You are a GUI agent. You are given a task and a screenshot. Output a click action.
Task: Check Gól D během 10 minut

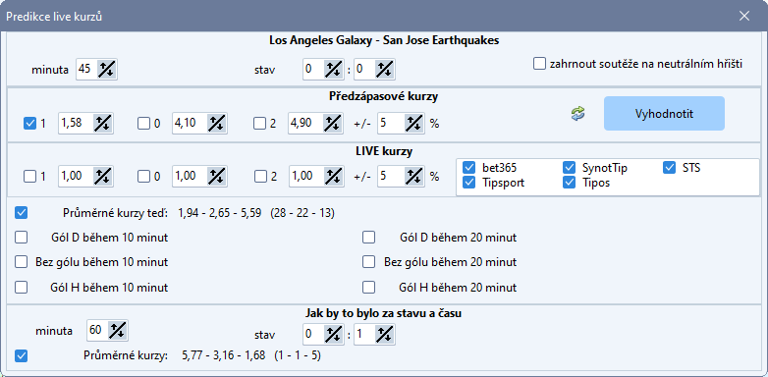click(21, 238)
